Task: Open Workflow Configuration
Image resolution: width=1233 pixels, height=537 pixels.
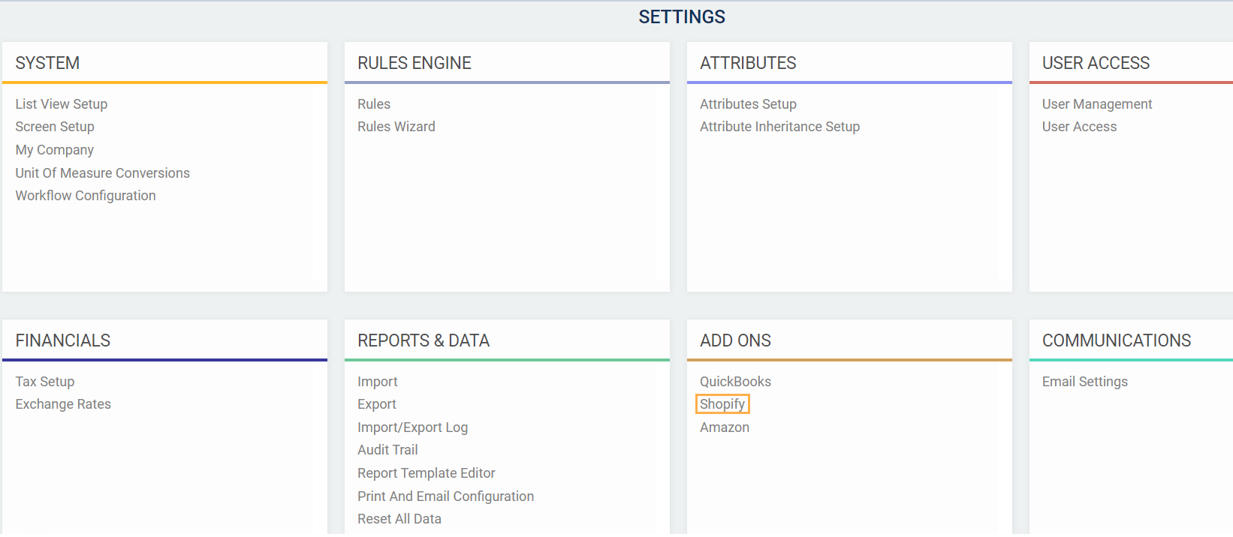Action: [86, 196]
